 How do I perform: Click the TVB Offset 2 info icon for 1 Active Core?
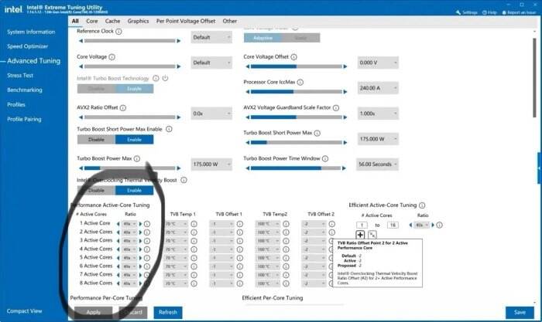[x=332, y=224]
